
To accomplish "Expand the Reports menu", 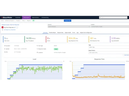I will tap(29, 20).
